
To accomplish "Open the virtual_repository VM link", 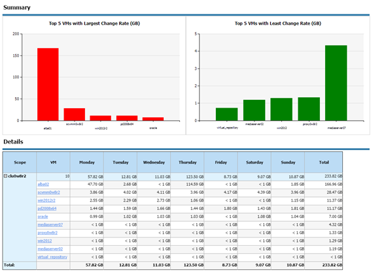I will 52,257.
